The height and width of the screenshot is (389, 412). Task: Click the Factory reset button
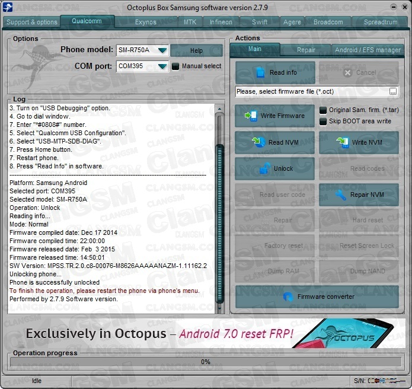click(x=274, y=245)
